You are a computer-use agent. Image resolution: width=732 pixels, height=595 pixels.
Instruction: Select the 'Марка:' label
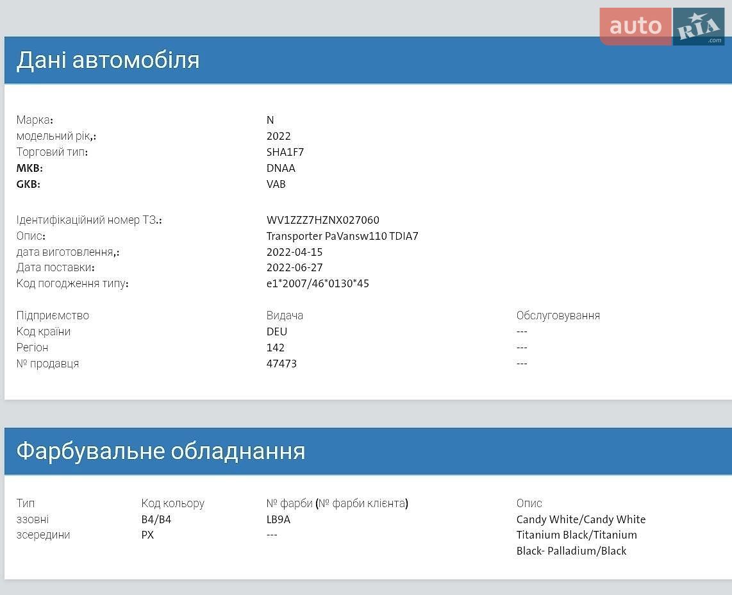(x=35, y=120)
